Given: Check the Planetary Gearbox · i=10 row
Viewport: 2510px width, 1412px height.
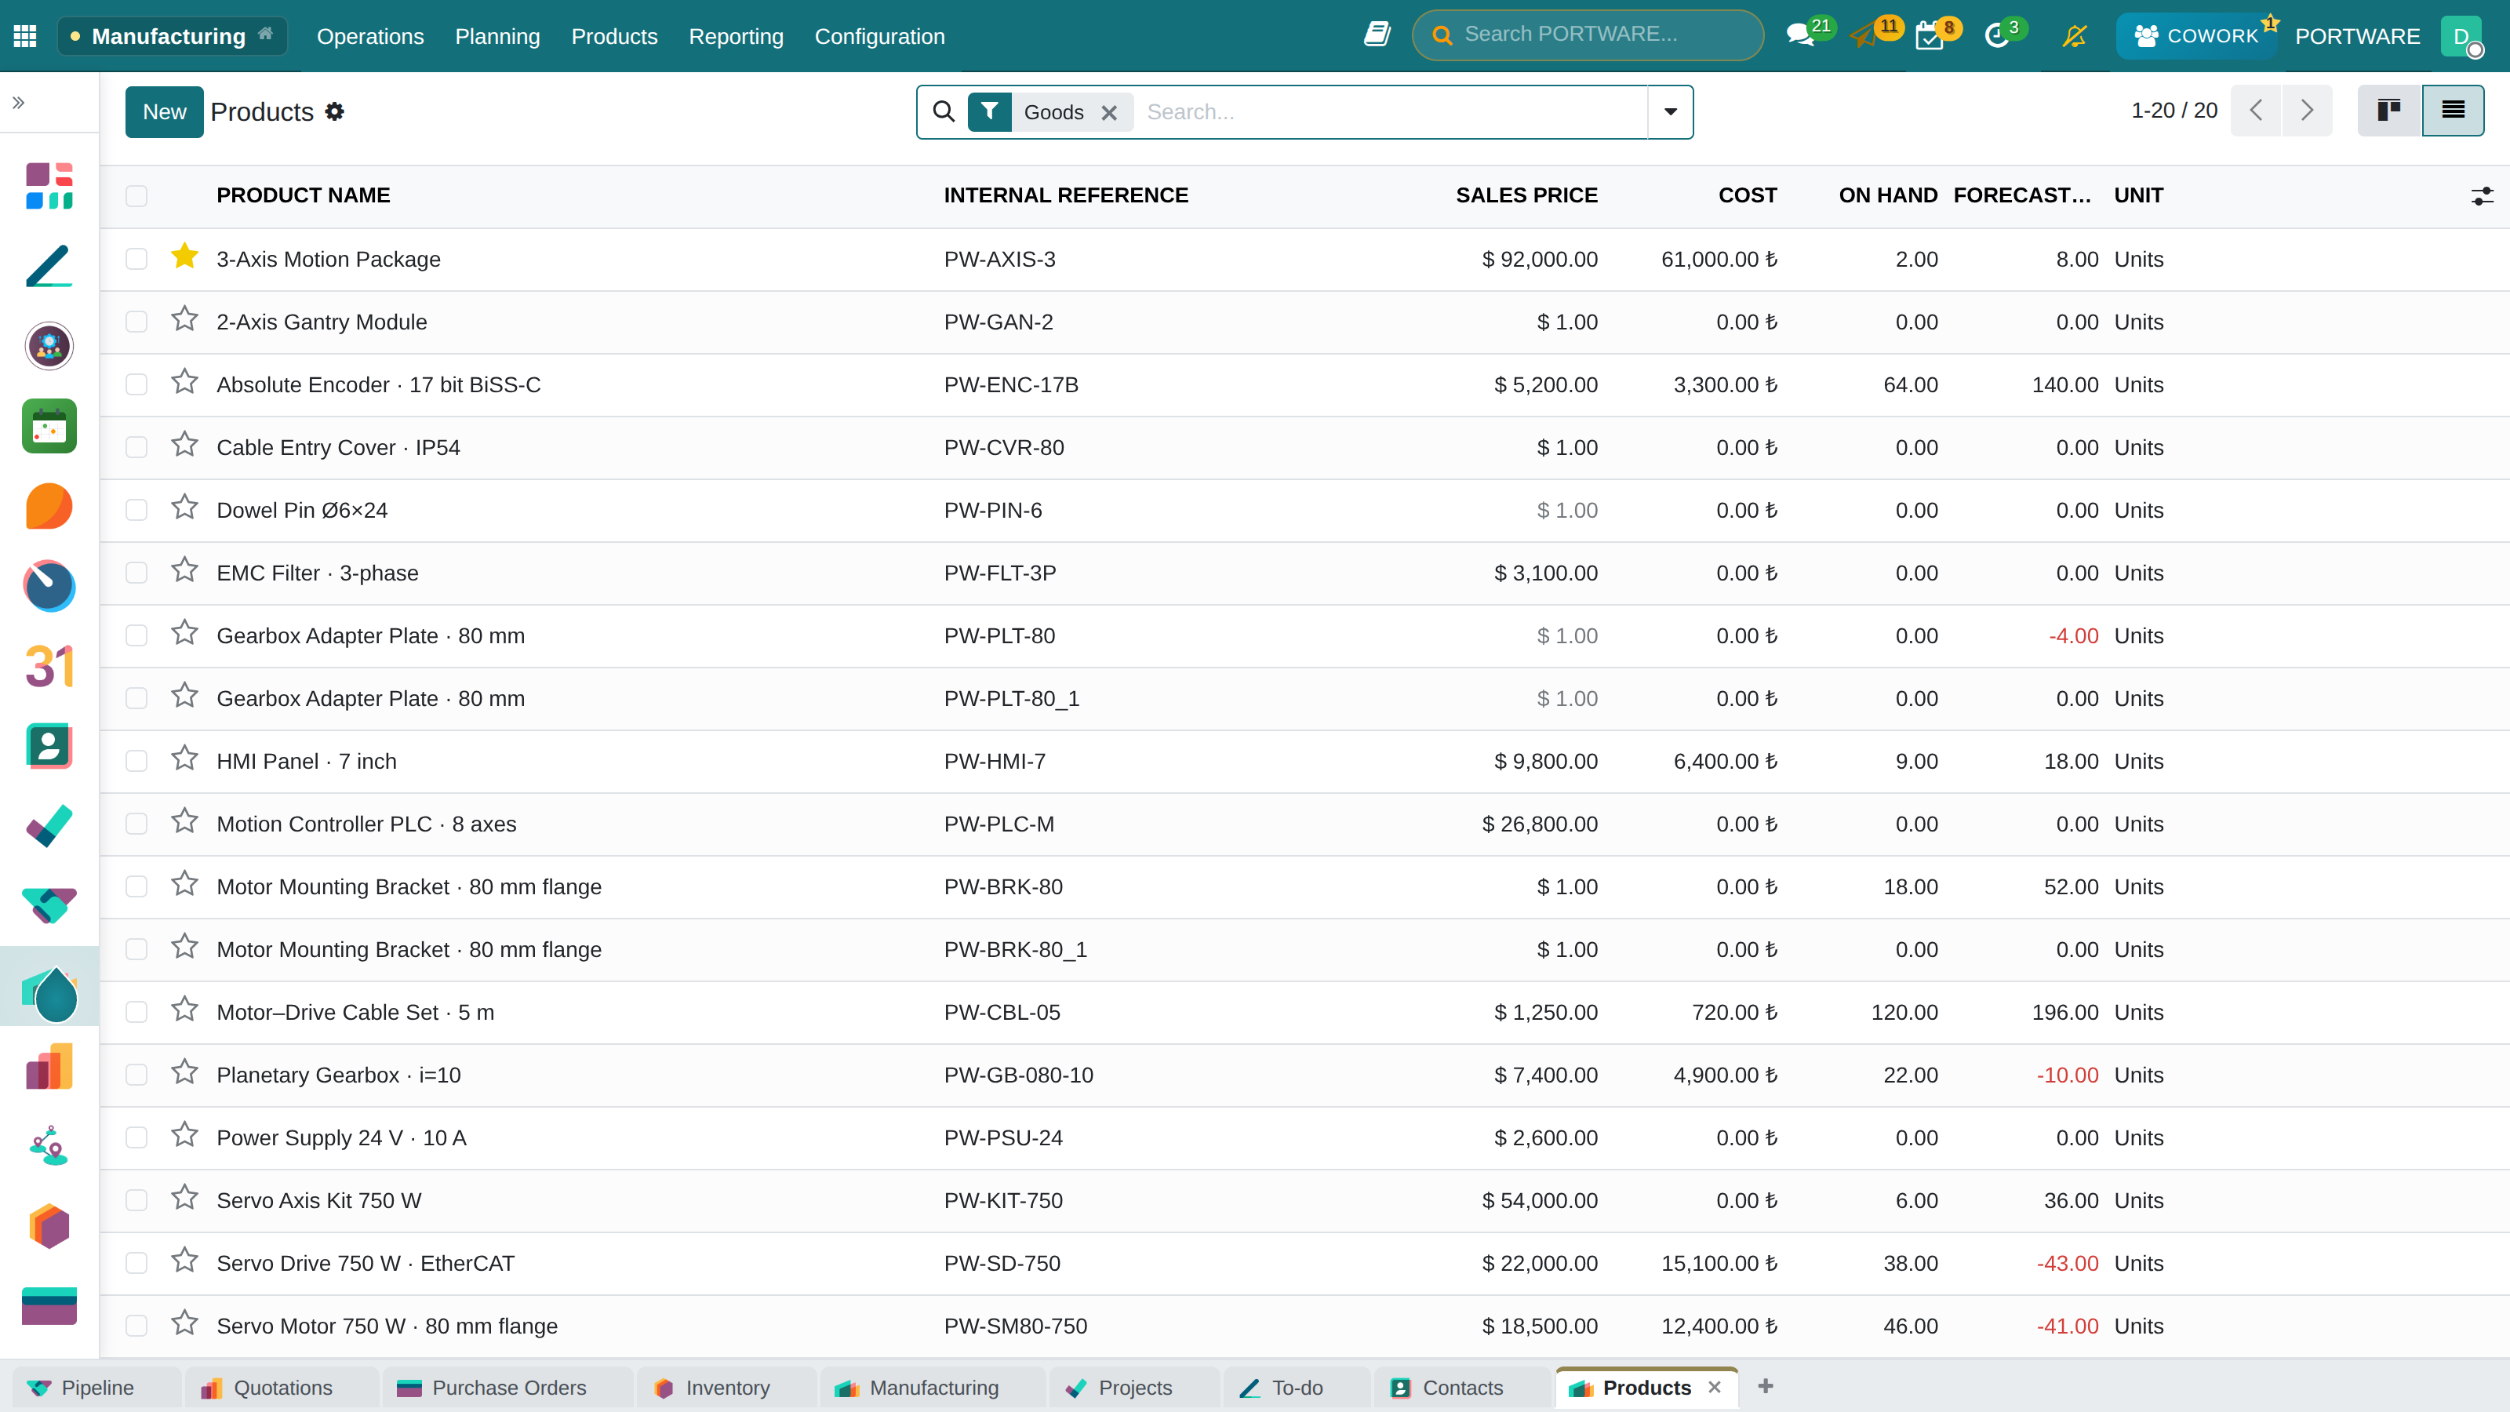Looking at the screenshot, I should pos(136,1075).
